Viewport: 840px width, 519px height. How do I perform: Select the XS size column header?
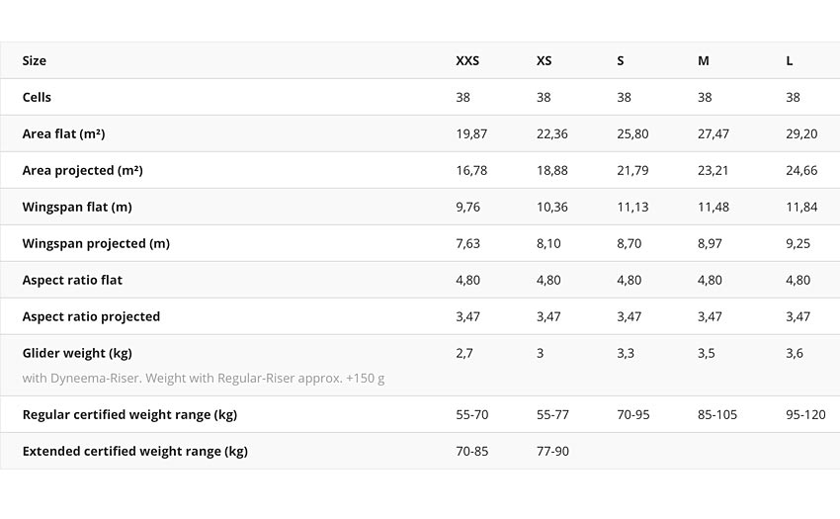click(x=544, y=60)
